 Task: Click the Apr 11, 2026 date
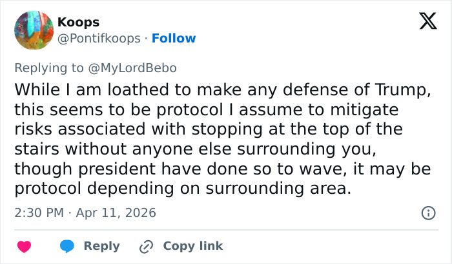(x=118, y=212)
